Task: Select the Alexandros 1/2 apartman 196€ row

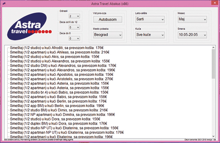Action: point(63,70)
